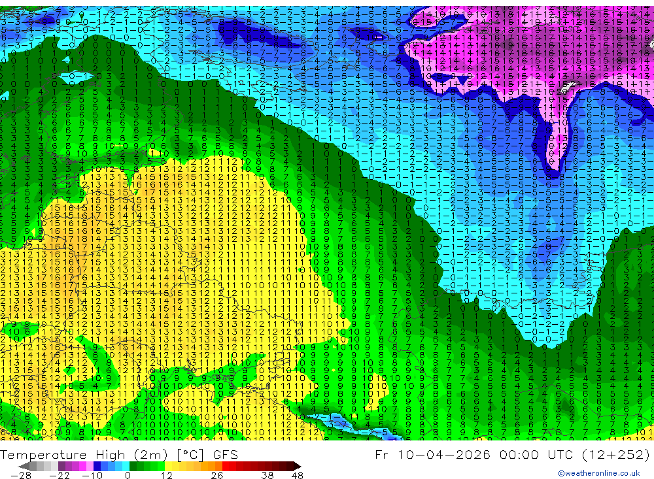Click the '0' legend label

(x=128, y=476)
